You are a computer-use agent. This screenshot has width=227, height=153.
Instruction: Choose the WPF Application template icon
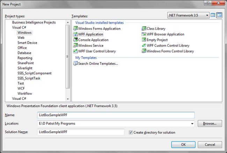tap(75, 34)
